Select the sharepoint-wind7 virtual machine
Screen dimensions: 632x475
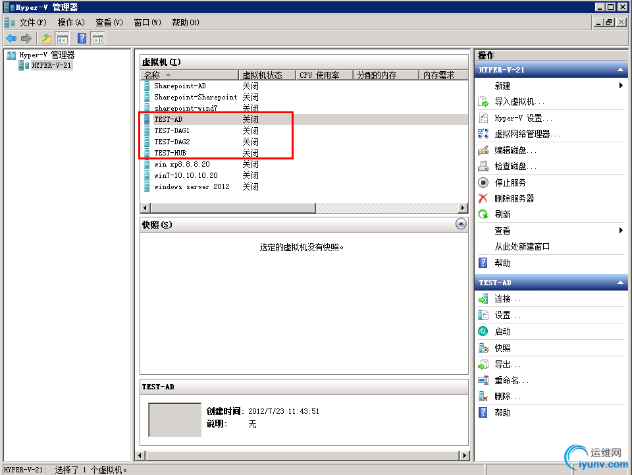pos(186,108)
